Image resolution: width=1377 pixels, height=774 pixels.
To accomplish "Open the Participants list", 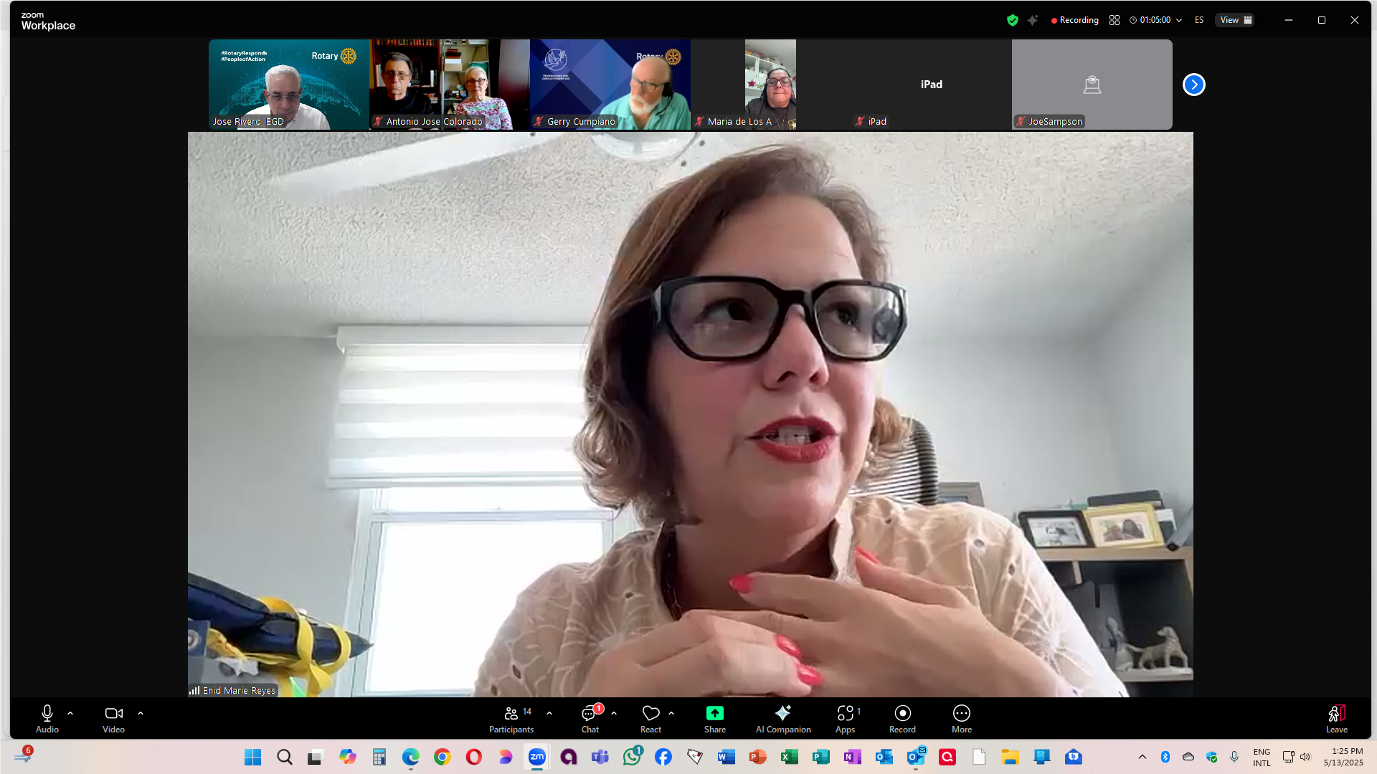I will [x=511, y=718].
